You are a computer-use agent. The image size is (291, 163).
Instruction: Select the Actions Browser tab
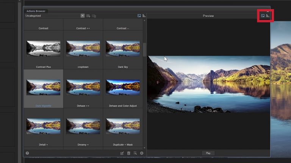[x=36, y=11]
